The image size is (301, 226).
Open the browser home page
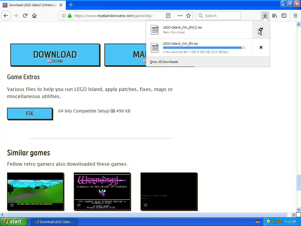[34, 16]
